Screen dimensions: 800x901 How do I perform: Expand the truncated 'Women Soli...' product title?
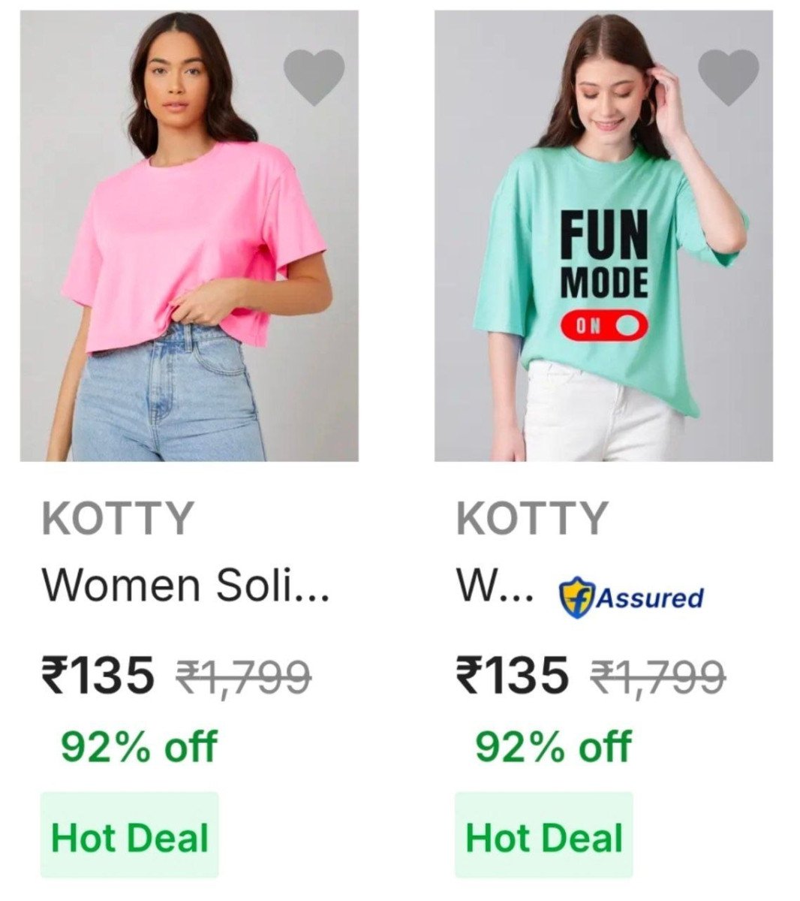click(x=184, y=586)
